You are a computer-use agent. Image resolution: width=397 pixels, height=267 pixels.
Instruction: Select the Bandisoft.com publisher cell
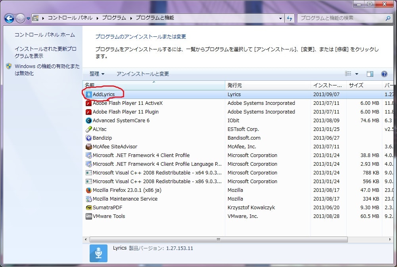click(x=244, y=138)
